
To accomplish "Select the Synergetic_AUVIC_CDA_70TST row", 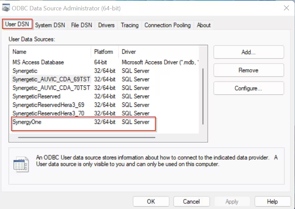I will click(105, 88).
